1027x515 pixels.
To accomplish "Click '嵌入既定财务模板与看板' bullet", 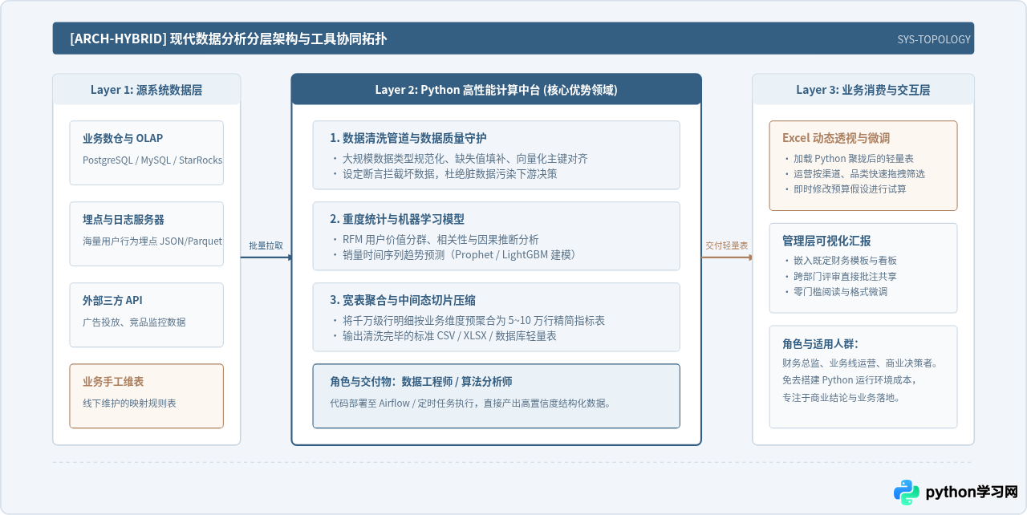I will click(x=839, y=261).
